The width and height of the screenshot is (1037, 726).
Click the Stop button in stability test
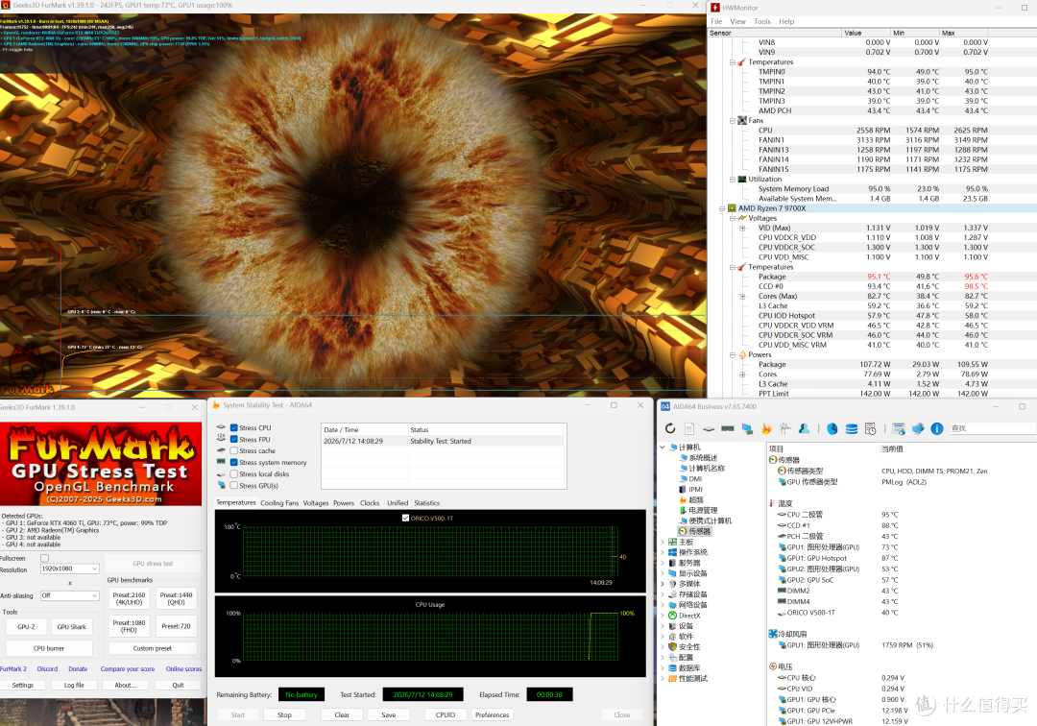[x=284, y=714]
